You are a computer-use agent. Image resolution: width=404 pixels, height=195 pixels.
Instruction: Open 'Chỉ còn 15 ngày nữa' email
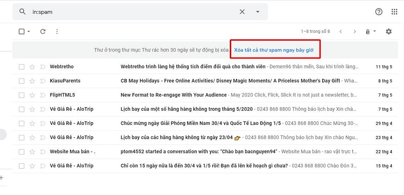pos(205,166)
